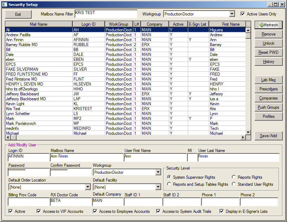The image size is (287, 222).
Task: Sort by the Mail Name column header
Action: [x=39, y=24]
